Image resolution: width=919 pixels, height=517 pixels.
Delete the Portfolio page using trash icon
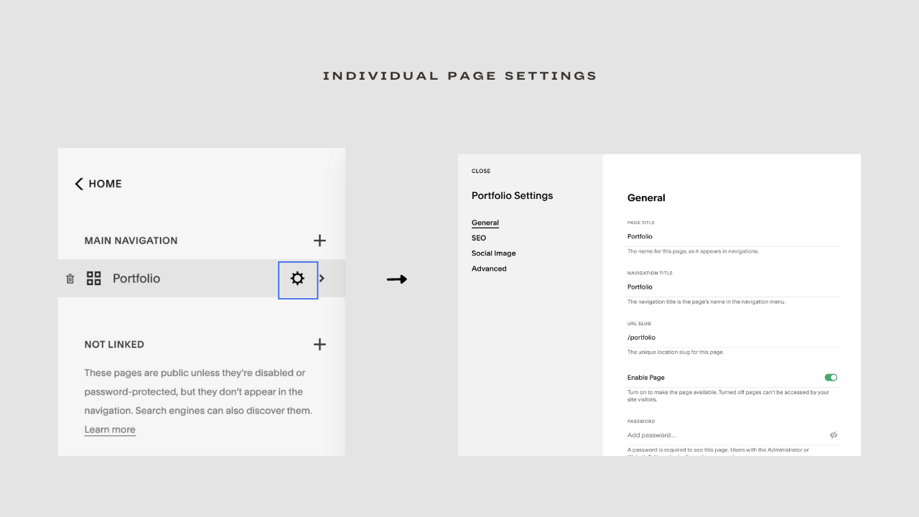pos(70,279)
